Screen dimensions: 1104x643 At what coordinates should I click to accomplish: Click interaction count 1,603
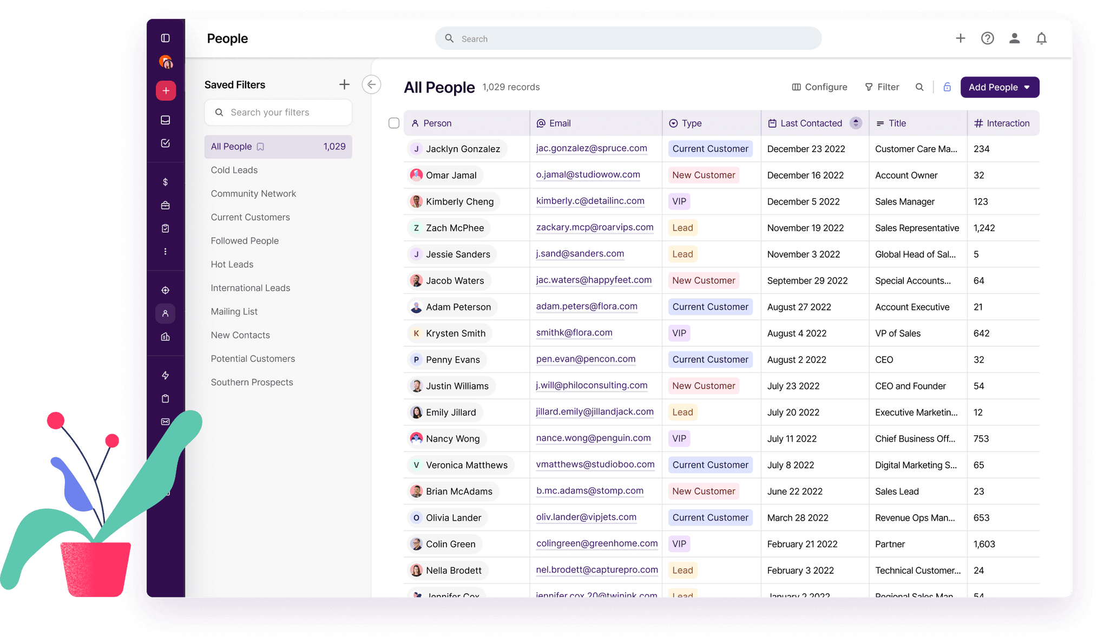point(984,544)
